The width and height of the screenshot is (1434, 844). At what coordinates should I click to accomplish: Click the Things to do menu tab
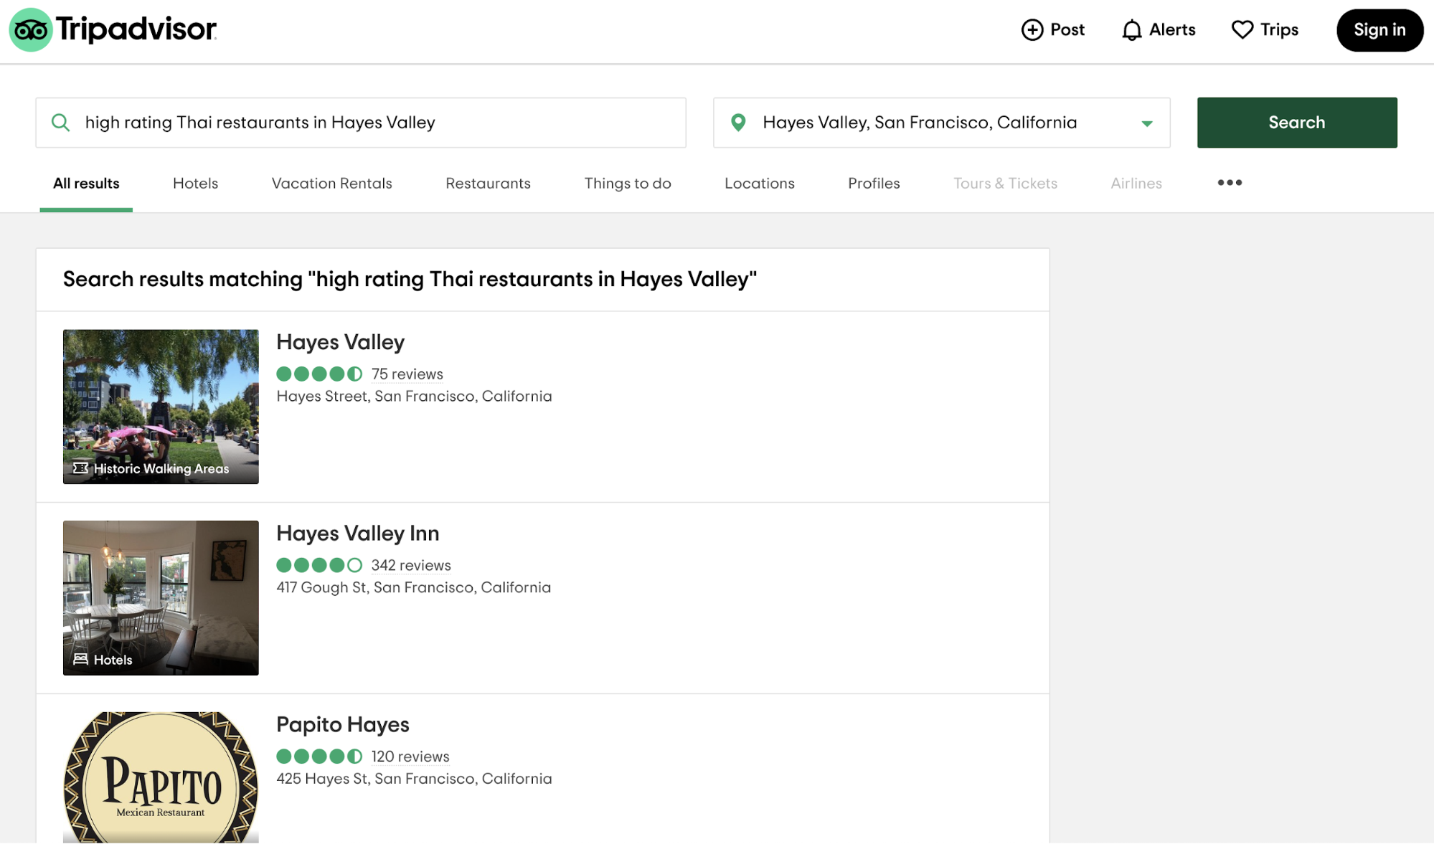[x=627, y=182]
